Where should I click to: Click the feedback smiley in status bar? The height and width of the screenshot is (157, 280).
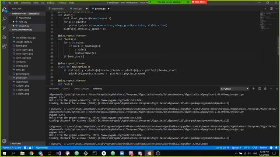click(x=271, y=147)
